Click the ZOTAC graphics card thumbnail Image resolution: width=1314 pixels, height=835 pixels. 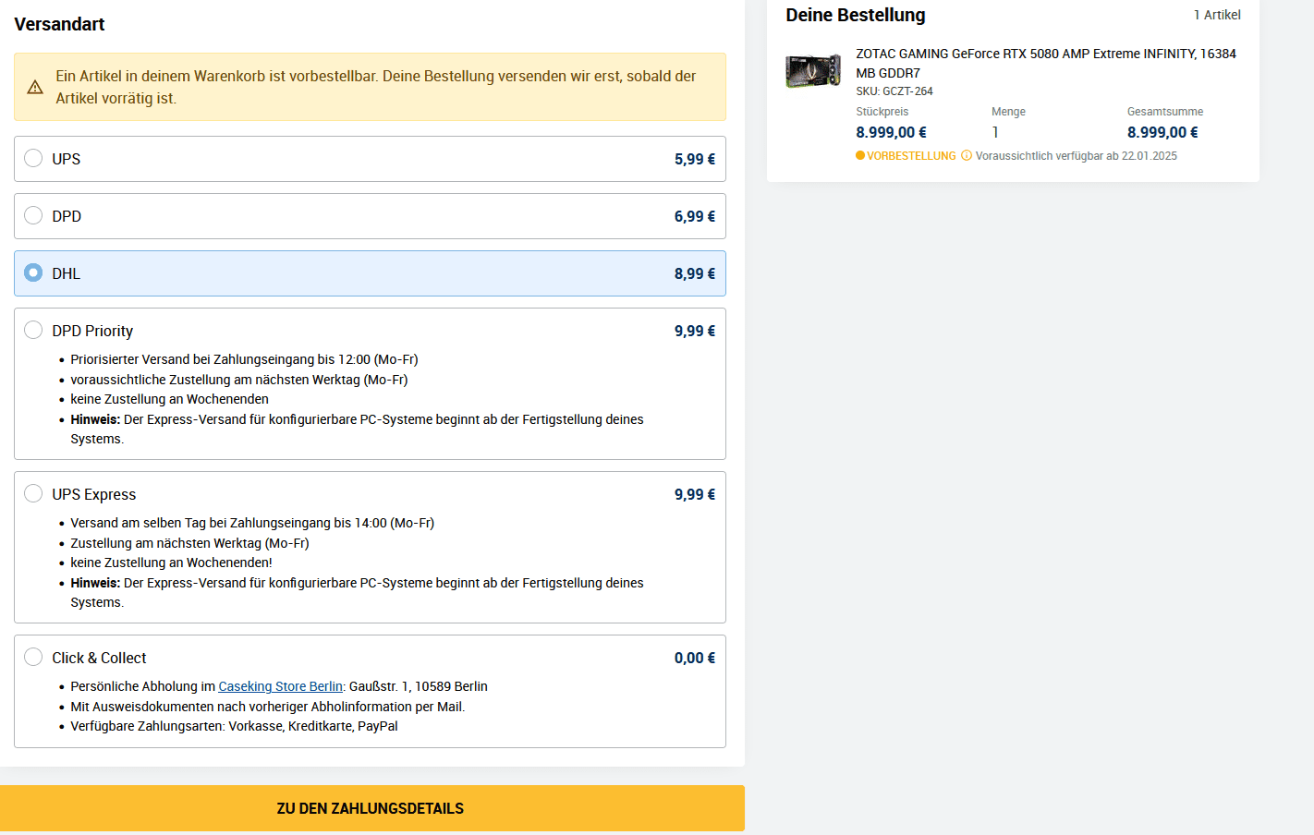coord(813,71)
